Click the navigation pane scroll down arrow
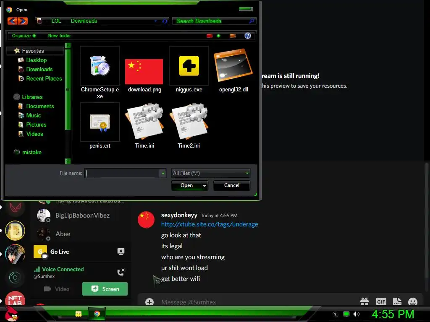Screen dimensions: 430x322 pyautogui.click(x=68, y=161)
